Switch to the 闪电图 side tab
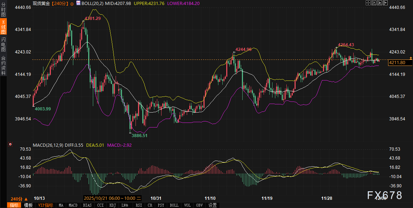The width and height of the screenshot is (413, 208). [3, 45]
